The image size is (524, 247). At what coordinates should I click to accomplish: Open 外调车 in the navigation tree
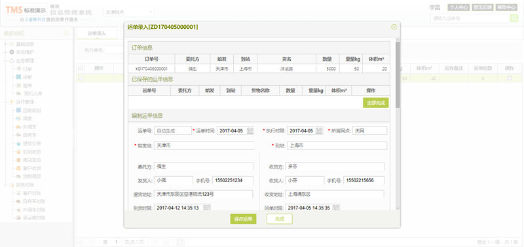(x=29, y=127)
